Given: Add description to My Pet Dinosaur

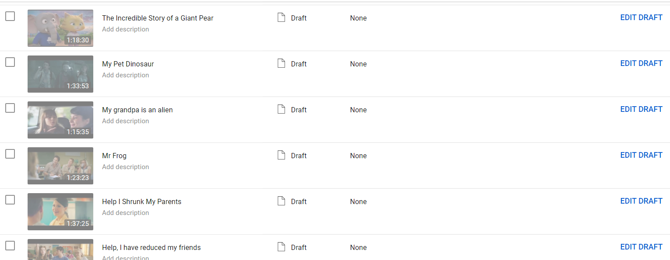Looking at the screenshot, I should tap(126, 75).
